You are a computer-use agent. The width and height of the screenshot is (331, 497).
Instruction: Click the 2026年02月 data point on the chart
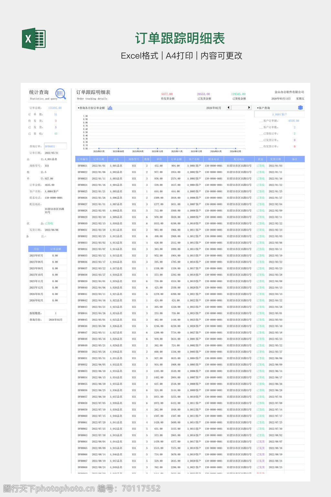tap(235, 149)
